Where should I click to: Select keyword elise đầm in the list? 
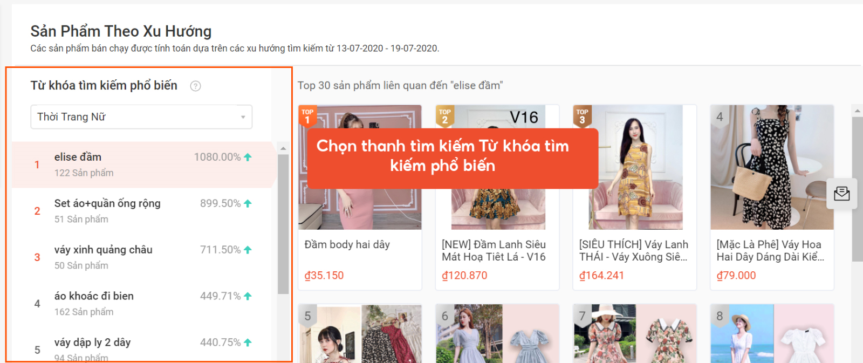(x=78, y=157)
